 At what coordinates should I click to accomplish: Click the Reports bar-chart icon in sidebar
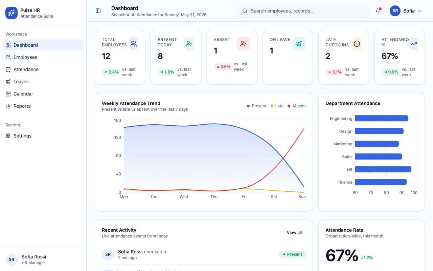pos(8,106)
